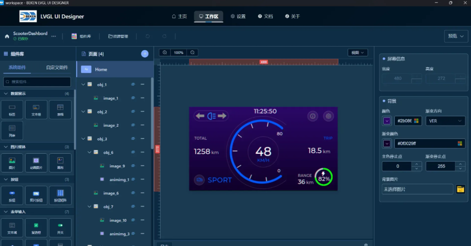Open 资源管理 resource manager
The width and height of the screenshot is (471, 246).
[x=118, y=37]
